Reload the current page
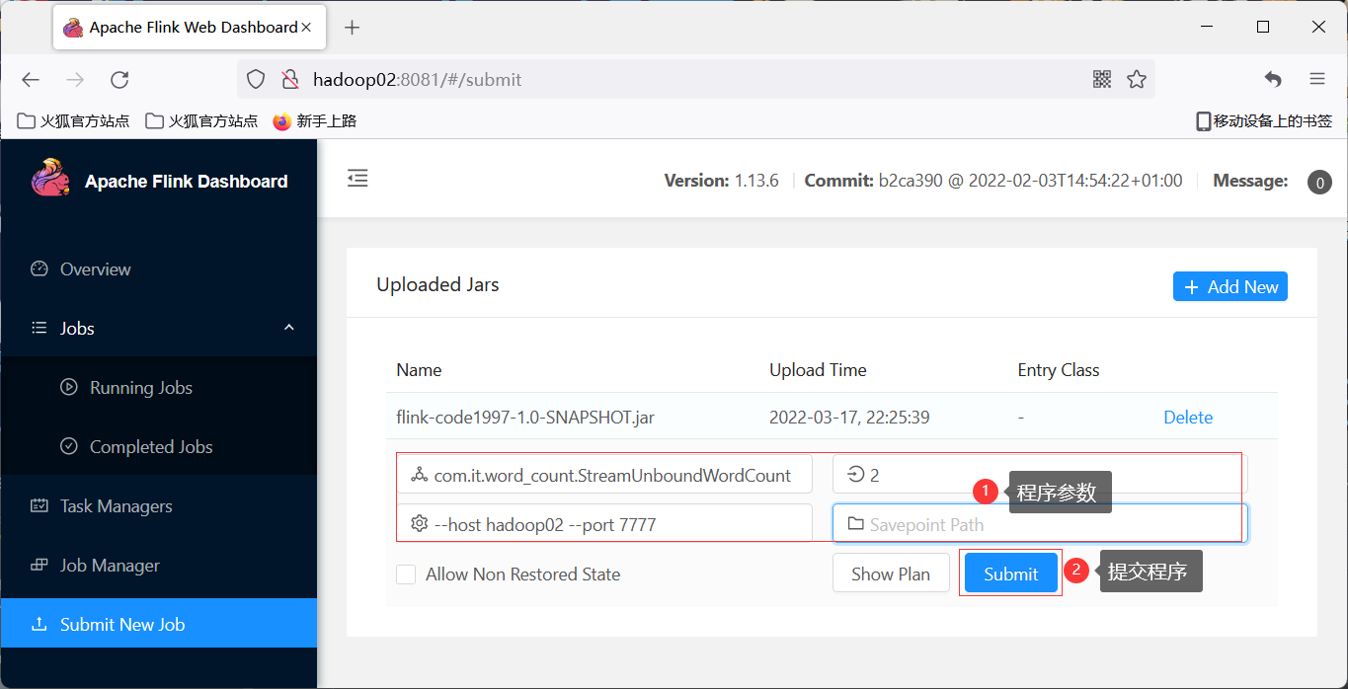This screenshot has height=689, width=1348. [119, 80]
